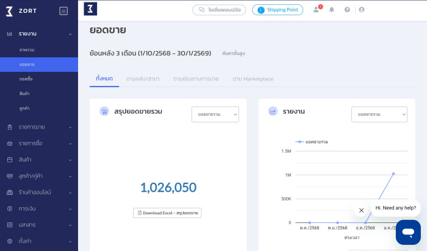Open ยอดขายรวม dropdown in summary card
This screenshot has width=427, height=251.
click(x=215, y=114)
